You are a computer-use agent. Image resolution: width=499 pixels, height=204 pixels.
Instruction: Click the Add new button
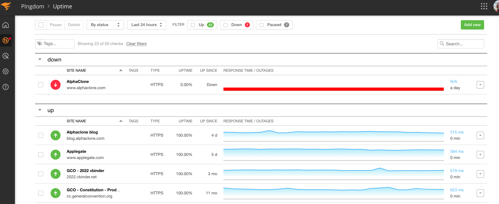[x=472, y=25]
